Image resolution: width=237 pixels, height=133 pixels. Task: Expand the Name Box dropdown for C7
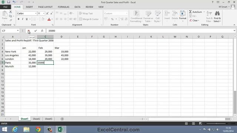click(18, 31)
